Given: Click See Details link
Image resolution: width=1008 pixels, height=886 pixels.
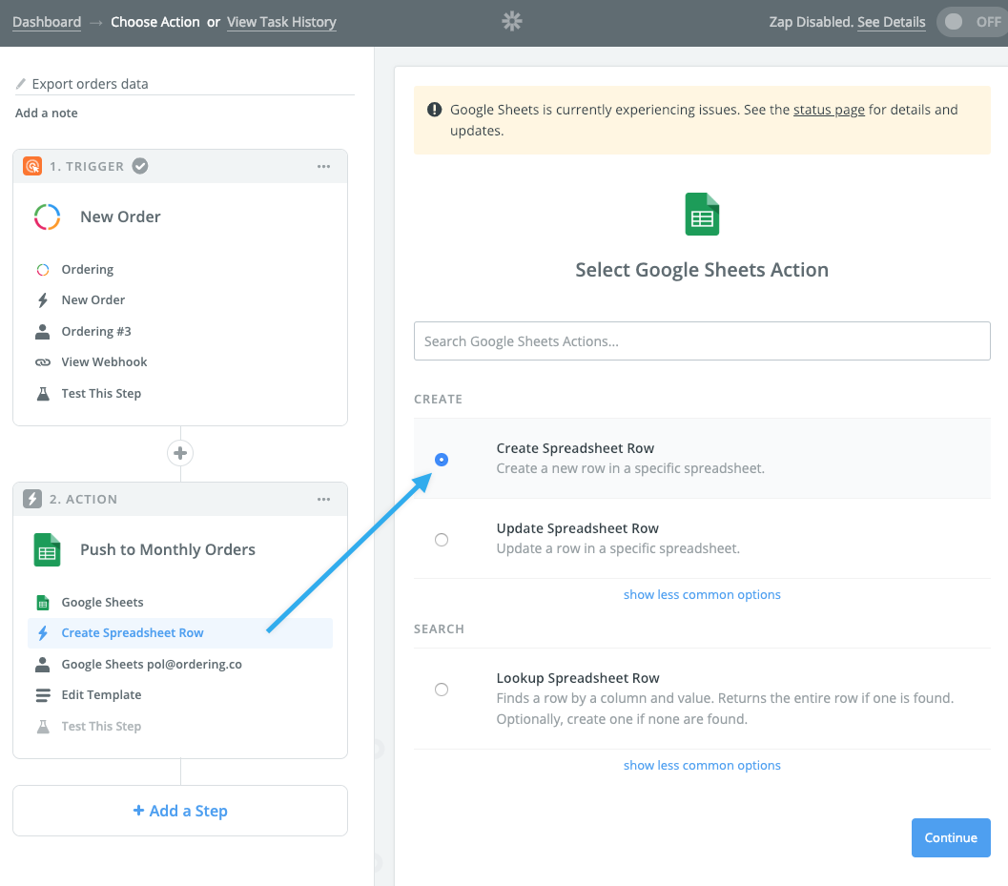Looking at the screenshot, I should point(891,22).
